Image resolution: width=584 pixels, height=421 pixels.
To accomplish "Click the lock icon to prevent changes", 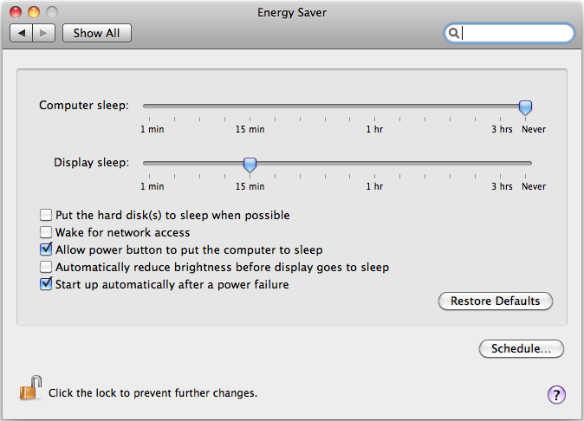I will tap(30, 389).
